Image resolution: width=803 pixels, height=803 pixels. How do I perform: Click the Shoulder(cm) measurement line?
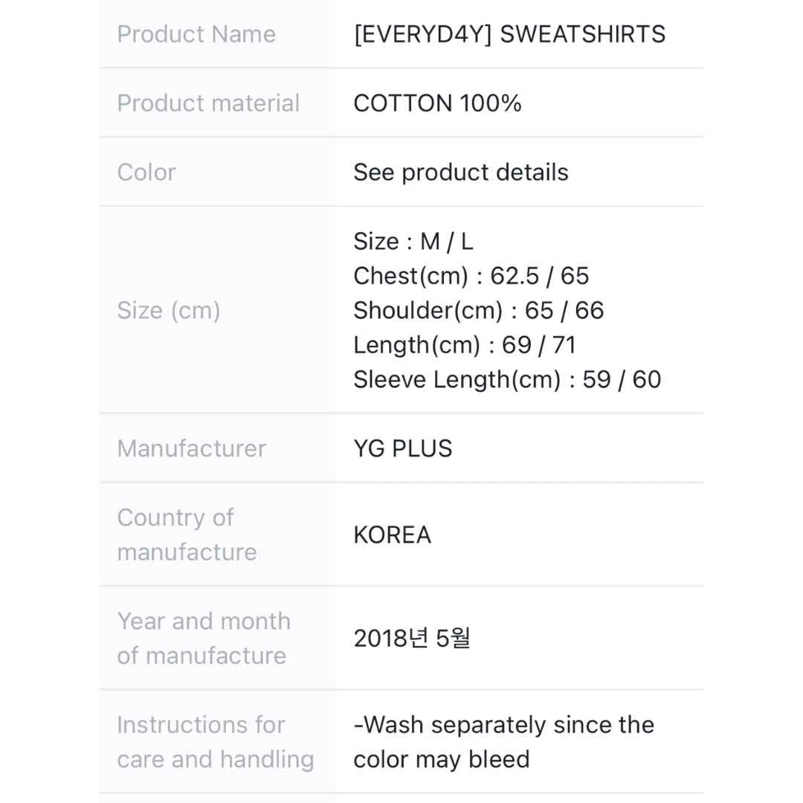coord(479,310)
